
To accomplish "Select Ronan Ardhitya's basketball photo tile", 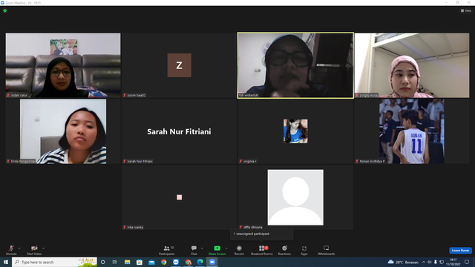I will pos(412,131).
